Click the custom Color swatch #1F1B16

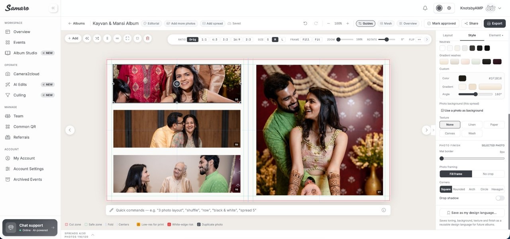click(x=462, y=78)
